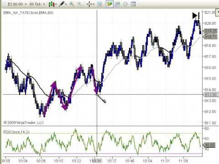
Task: Click the 818.71 EMA value marker
Action: [210, 37]
